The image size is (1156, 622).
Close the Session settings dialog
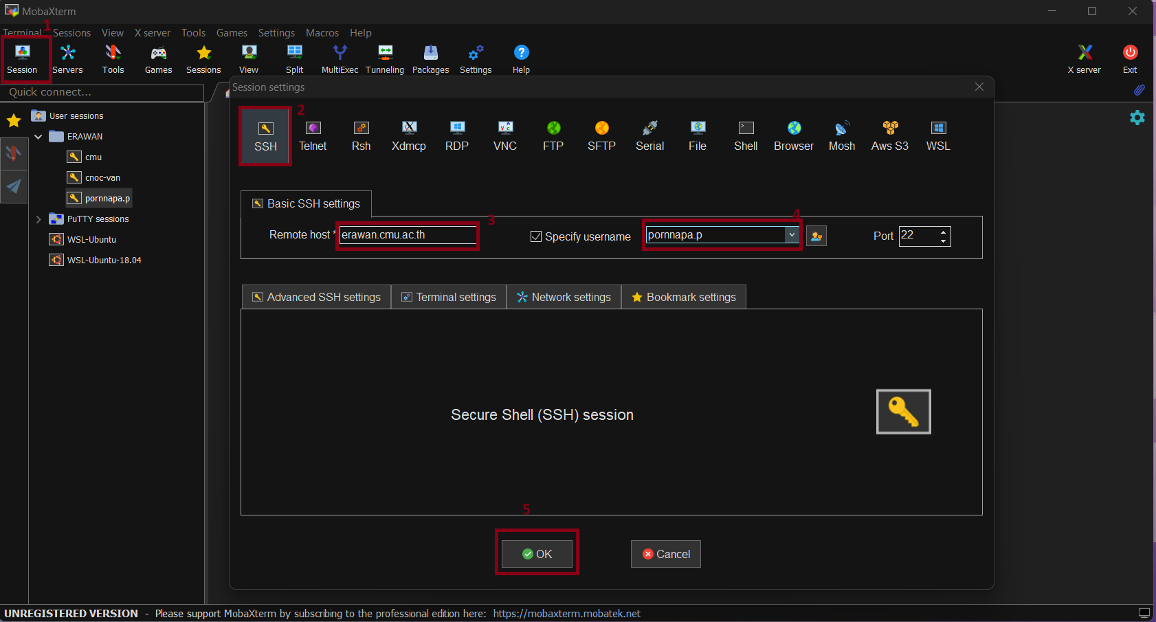(979, 87)
